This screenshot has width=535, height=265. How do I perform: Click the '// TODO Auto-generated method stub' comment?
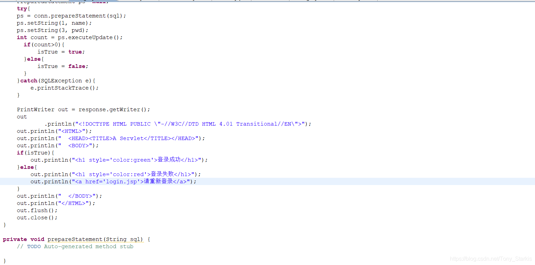[x=75, y=246]
